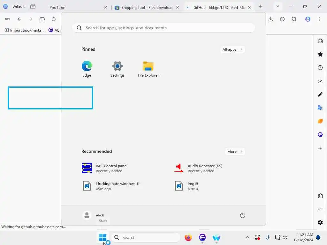
Task: Click the account circle toolbar icon
Action: point(282,19)
